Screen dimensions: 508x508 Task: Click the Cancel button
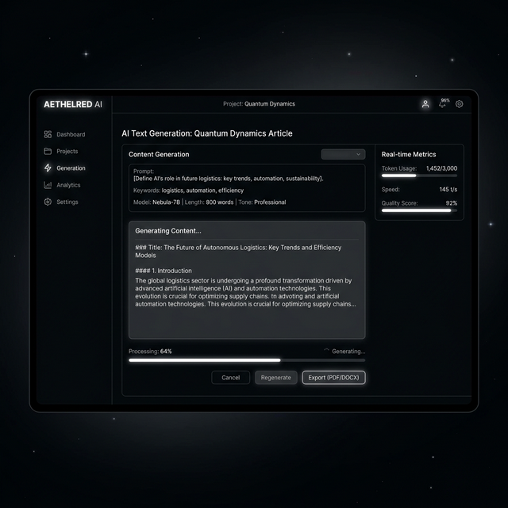pyautogui.click(x=231, y=378)
